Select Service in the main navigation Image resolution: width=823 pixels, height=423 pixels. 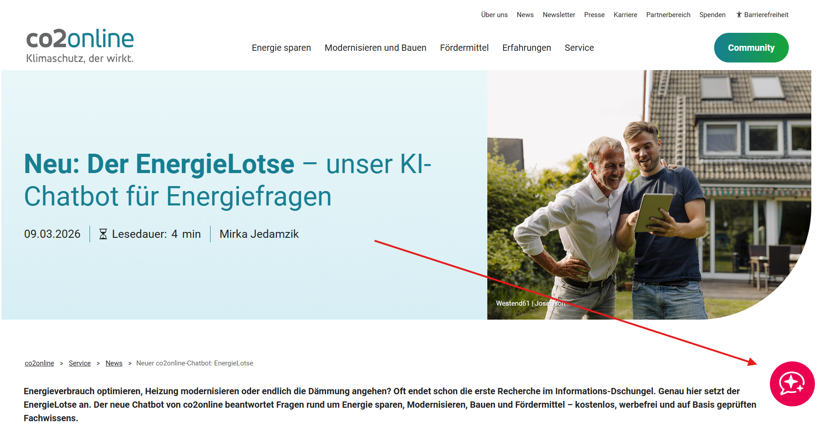point(579,48)
